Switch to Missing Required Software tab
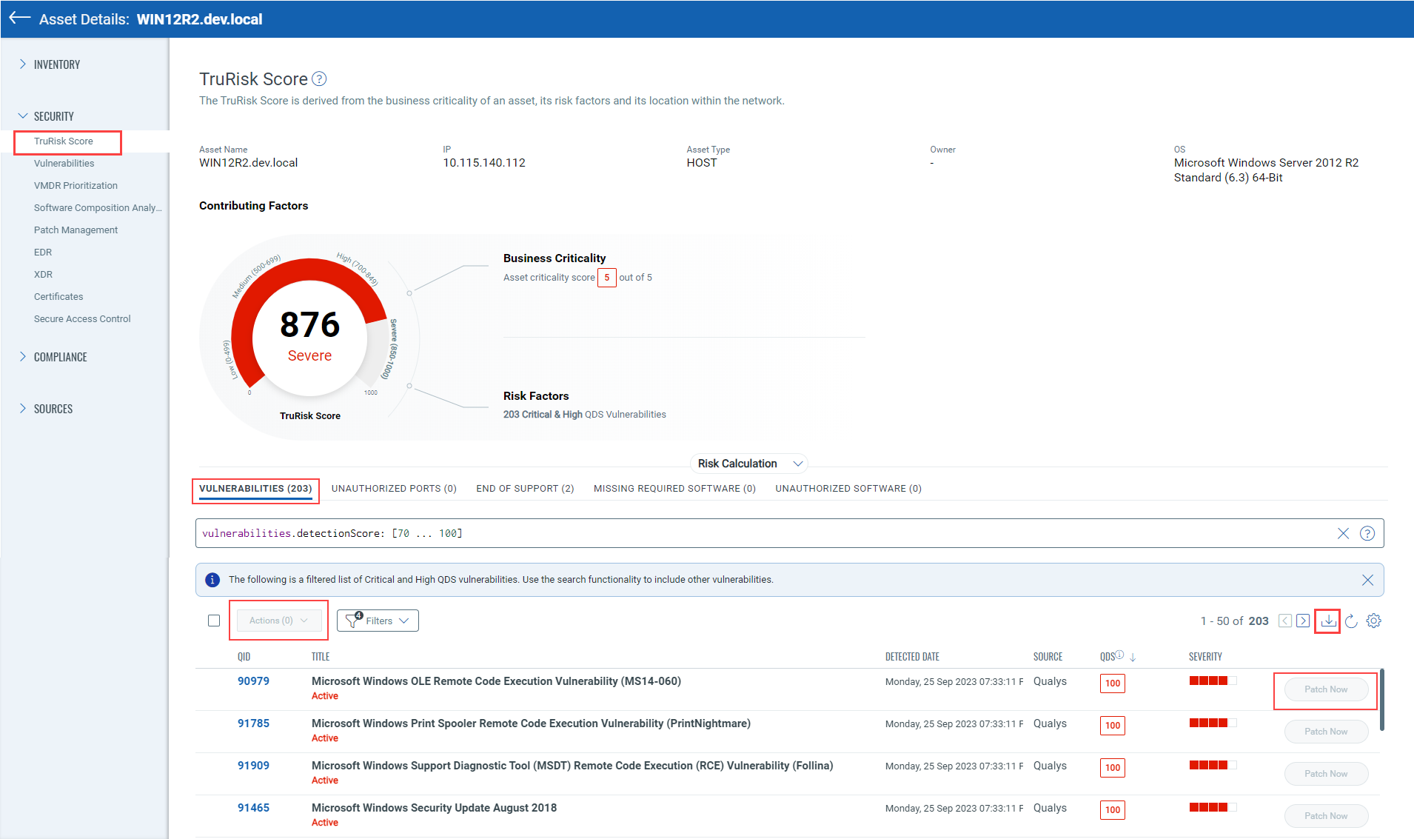Screen dimensions: 1414x839 point(674,489)
